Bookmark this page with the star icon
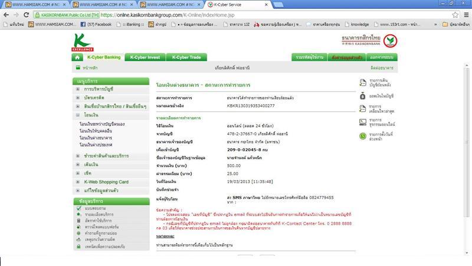This screenshot has width=472, height=266. [455, 15]
